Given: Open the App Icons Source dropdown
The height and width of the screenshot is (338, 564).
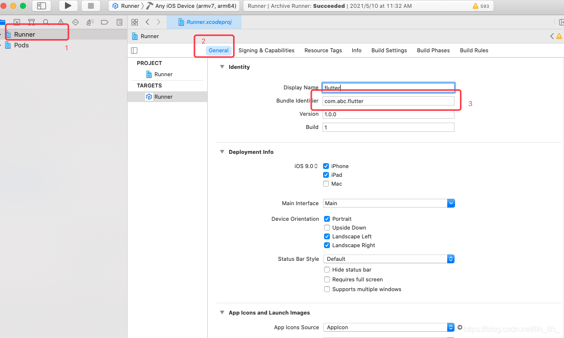Looking at the screenshot, I should click(389, 327).
